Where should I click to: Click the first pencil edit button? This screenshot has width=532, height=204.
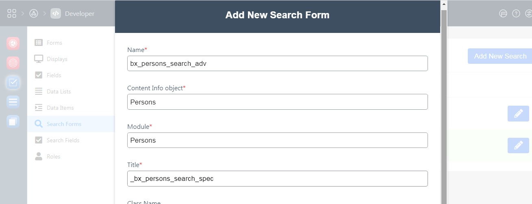[x=518, y=113]
